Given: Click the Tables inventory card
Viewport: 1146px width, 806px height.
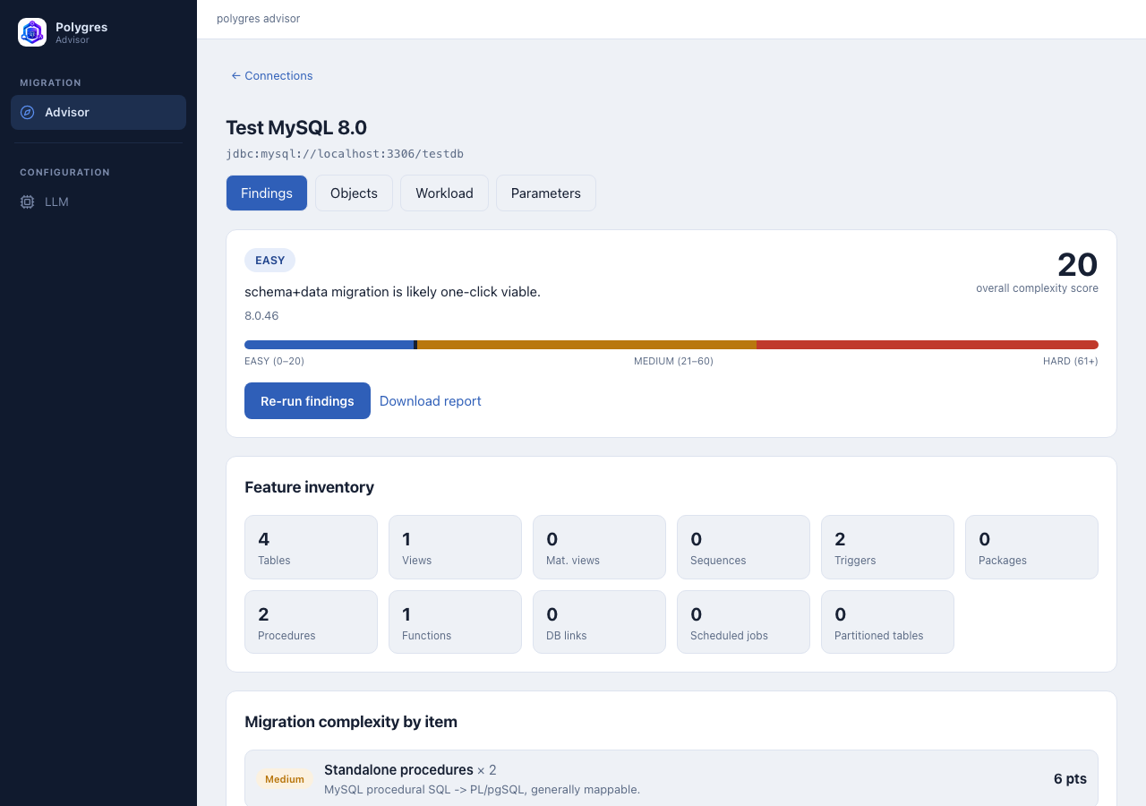Looking at the screenshot, I should pos(311,547).
